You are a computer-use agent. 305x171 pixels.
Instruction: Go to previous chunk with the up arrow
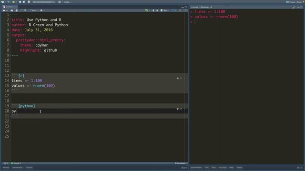[153, 10]
